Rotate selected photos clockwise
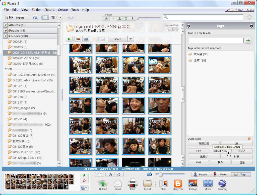The width and height of the screenshot is (257, 195). (x=119, y=174)
